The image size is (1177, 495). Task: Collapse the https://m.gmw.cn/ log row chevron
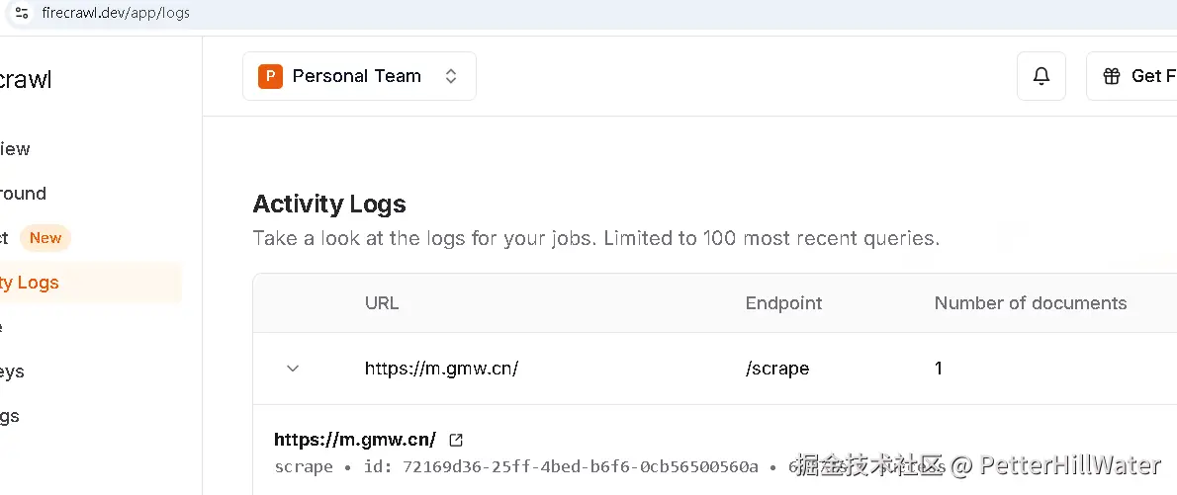pos(293,369)
